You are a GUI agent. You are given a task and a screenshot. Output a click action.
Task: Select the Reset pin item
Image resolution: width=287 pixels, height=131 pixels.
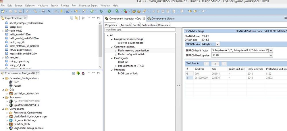(x=123, y=62)
